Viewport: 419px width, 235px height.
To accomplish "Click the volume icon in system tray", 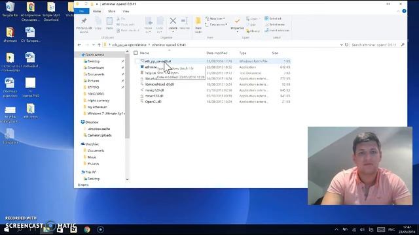I will pos(362,230).
